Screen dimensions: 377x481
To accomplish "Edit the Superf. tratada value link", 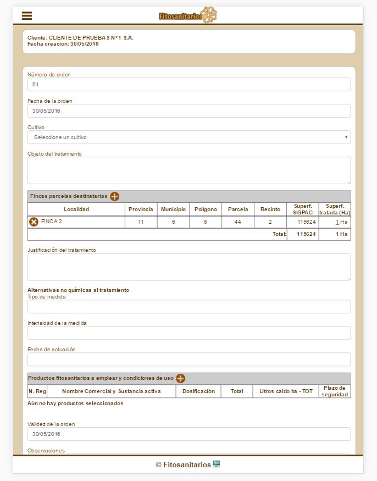I will tap(337, 222).
